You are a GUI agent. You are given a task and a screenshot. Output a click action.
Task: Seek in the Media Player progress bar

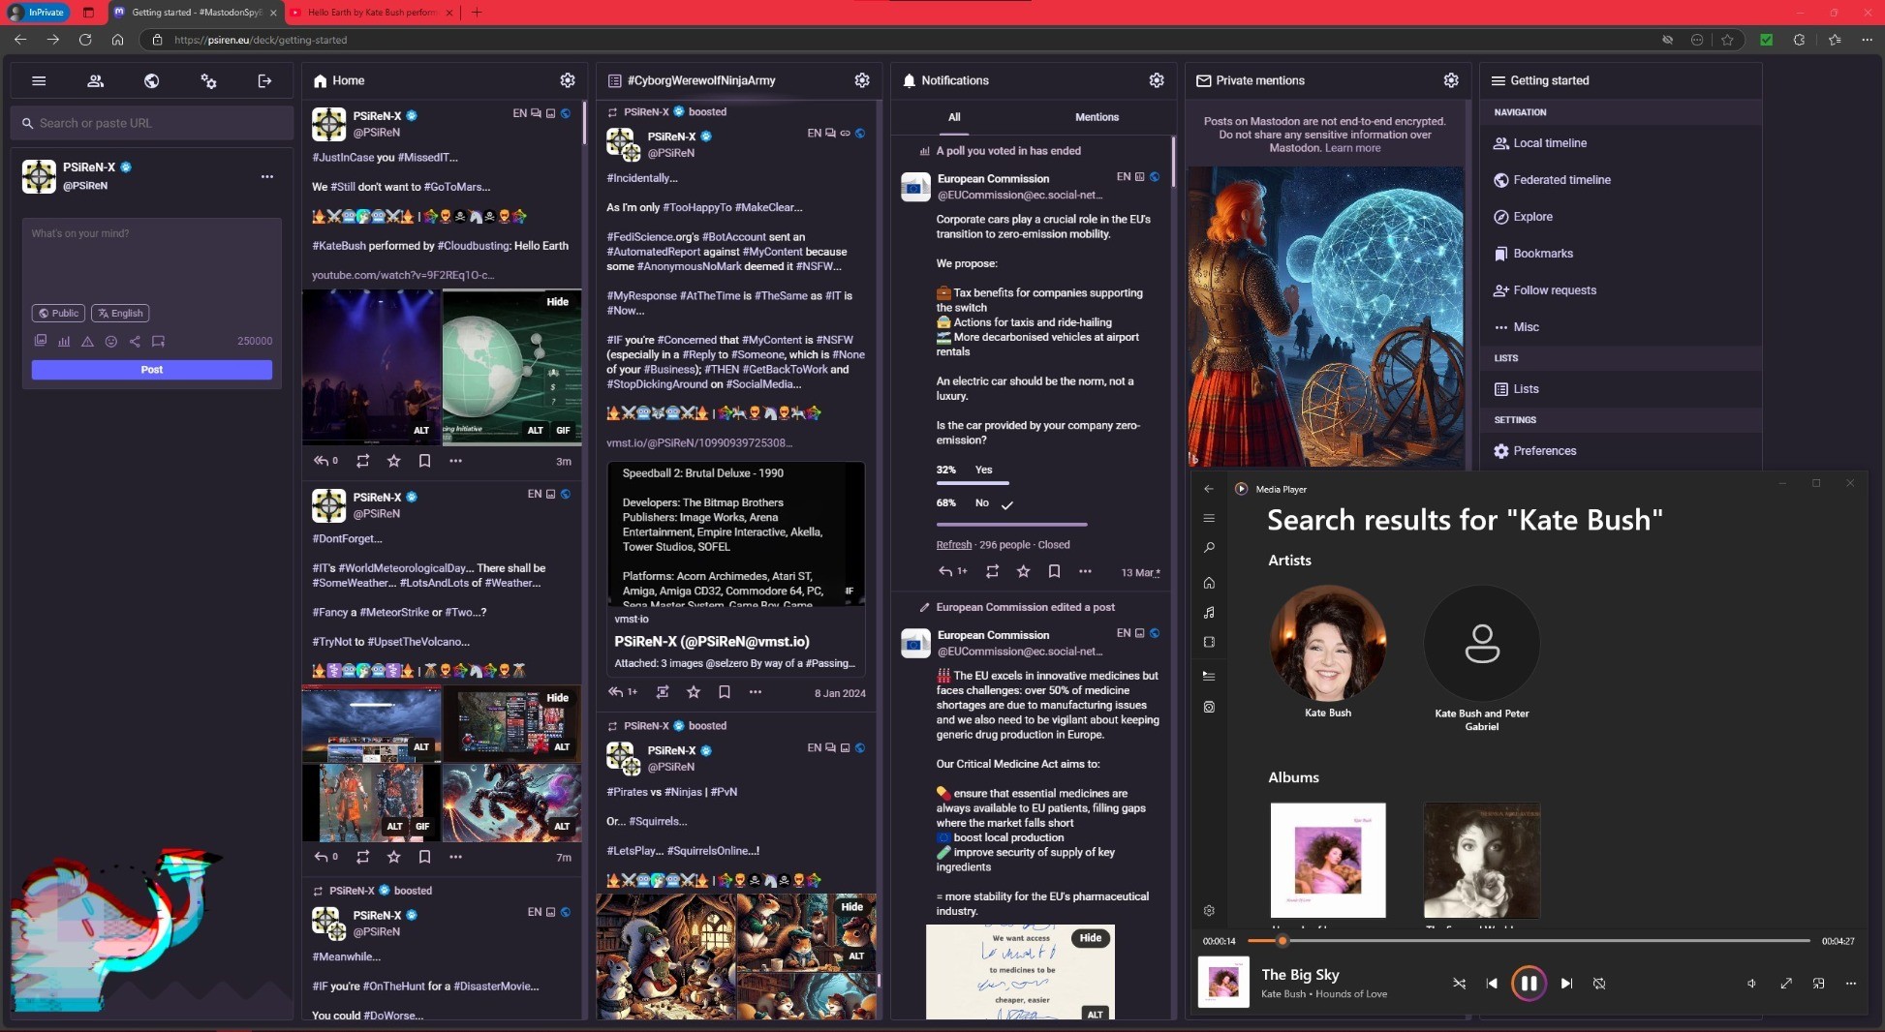1529,941
